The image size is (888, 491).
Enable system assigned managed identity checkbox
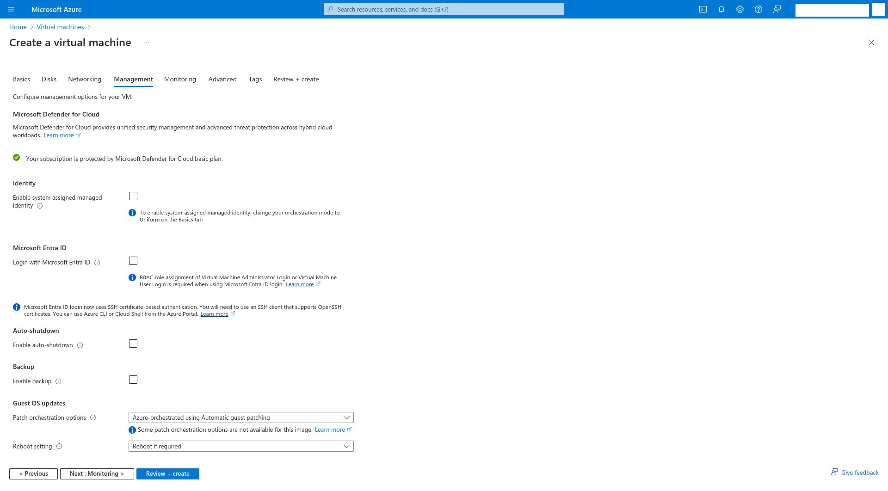coord(133,196)
